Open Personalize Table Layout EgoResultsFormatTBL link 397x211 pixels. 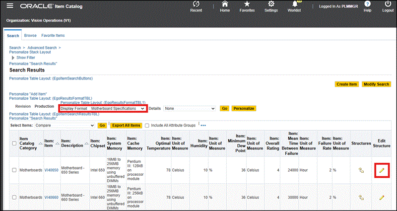[x=51, y=98]
